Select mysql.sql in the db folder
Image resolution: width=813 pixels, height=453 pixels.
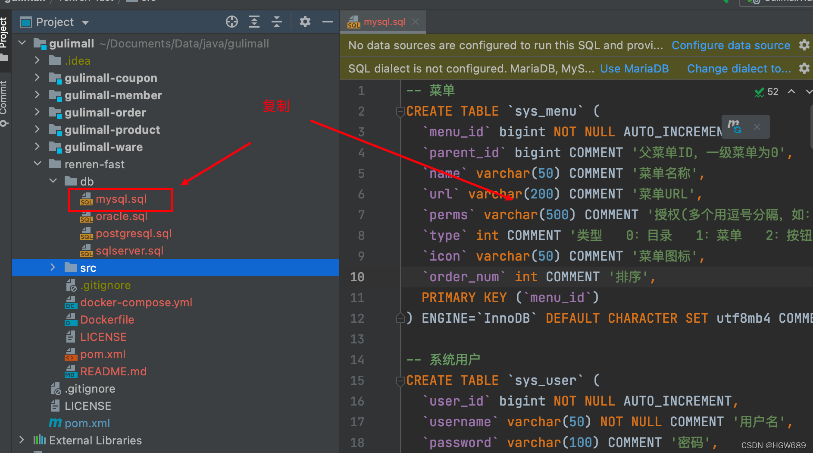[121, 199]
